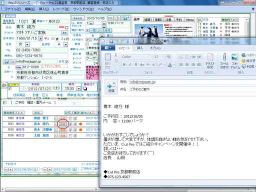This screenshot has height=192, width=256.
Task: Mark message high priority with red exclamation
Action: (133, 41)
